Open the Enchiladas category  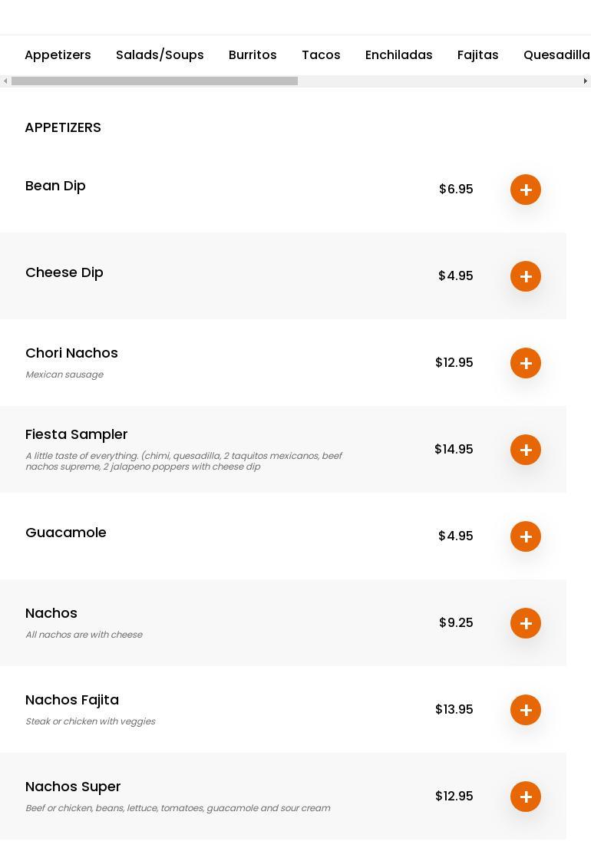(398, 55)
